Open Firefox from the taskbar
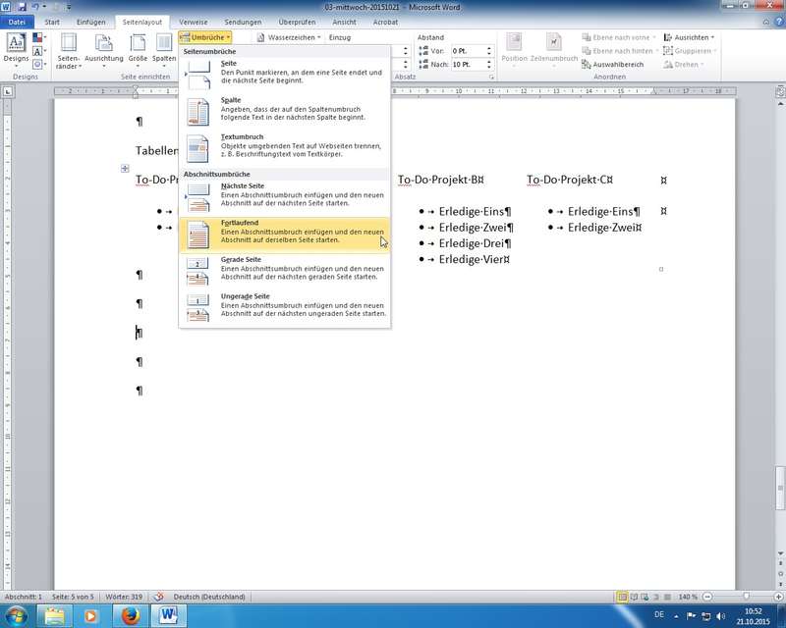This screenshot has width=786, height=628. (130, 615)
